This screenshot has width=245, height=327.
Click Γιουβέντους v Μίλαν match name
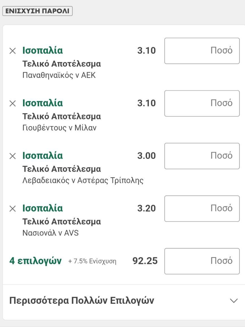tap(59, 128)
